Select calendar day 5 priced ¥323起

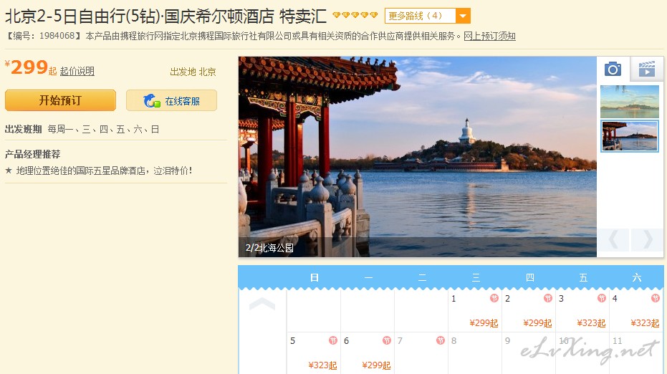point(314,353)
